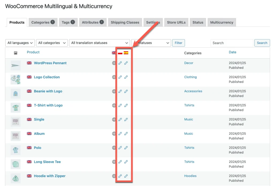
Task: Edit the Spanish translation of Hoodie with Zipper
Action: coord(126,176)
